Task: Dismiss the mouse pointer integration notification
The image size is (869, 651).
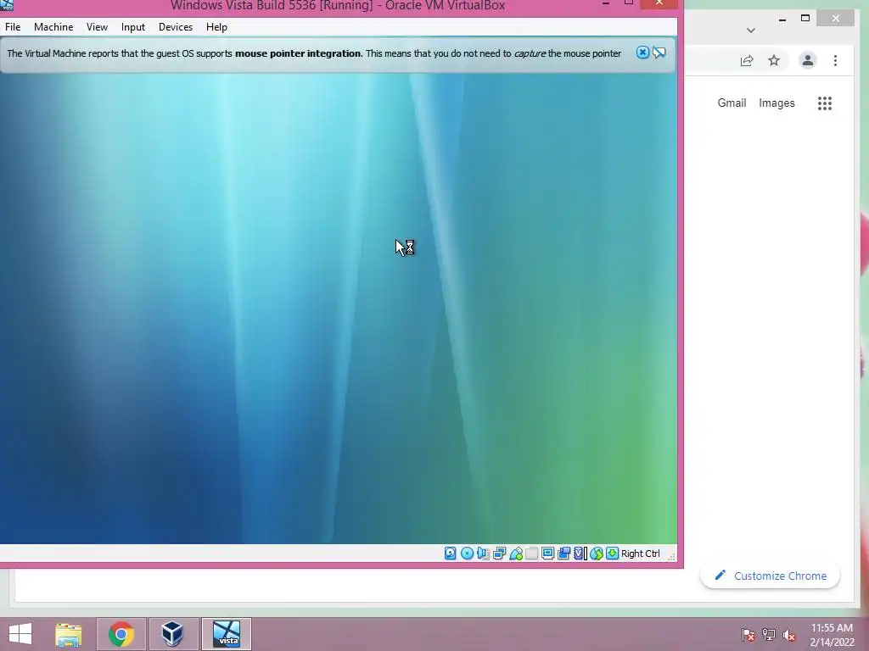Action: click(642, 53)
